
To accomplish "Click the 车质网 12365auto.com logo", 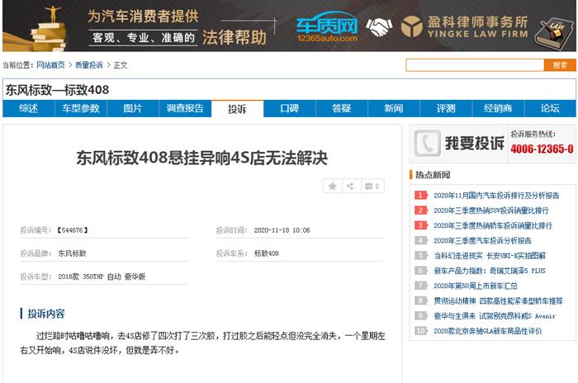I will pos(327,26).
